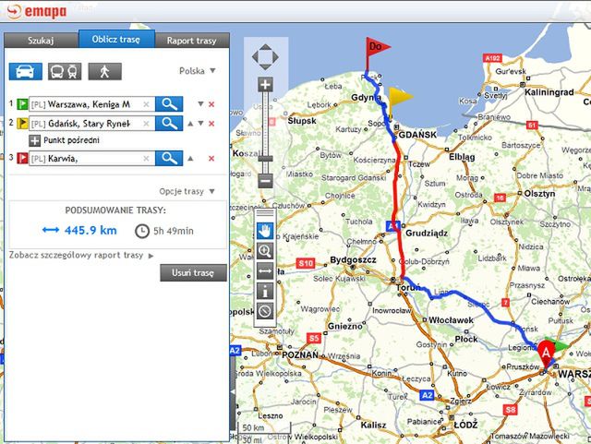The width and height of the screenshot is (591, 444).
Task: Switch to the Oblicz trasę tab
Action: point(116,39)
